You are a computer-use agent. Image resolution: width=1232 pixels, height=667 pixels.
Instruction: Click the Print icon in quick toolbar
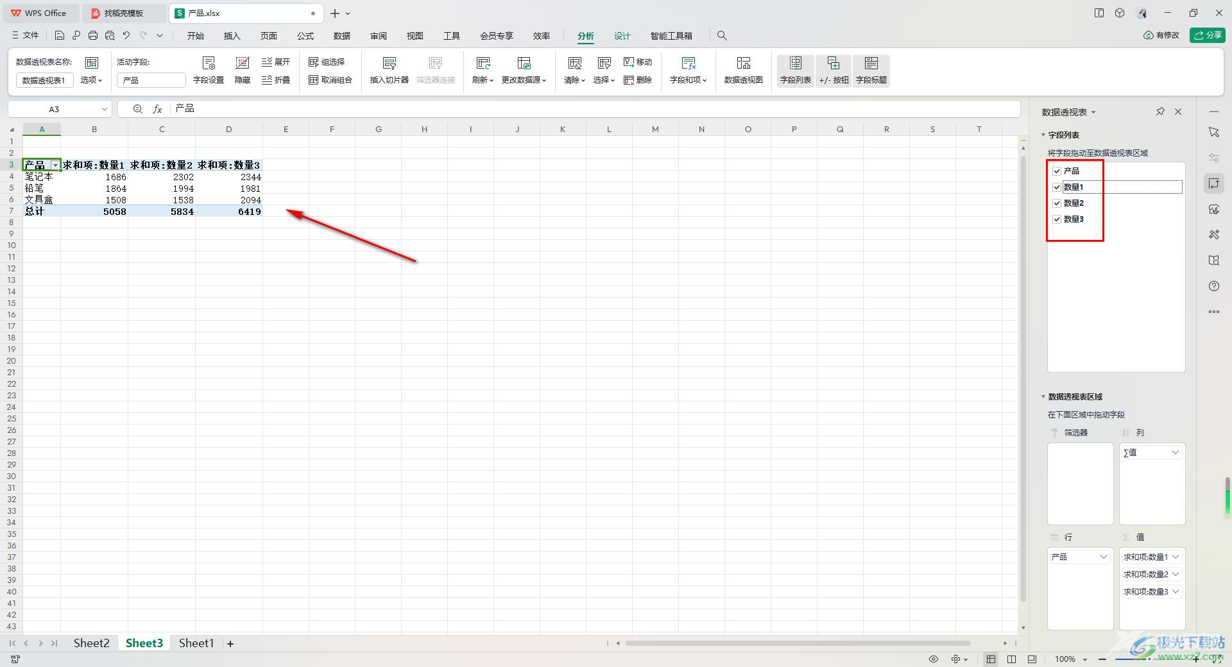pyautogui.click(x=93, y=36)
